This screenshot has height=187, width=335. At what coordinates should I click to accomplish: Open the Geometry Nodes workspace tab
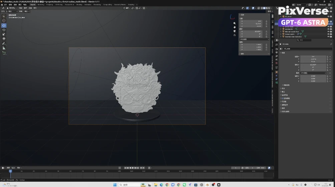[x=120, y=5]
